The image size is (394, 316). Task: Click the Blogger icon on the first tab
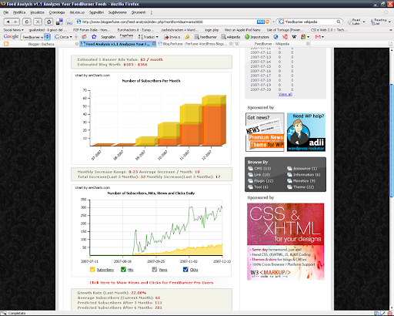tap(6, 44)
